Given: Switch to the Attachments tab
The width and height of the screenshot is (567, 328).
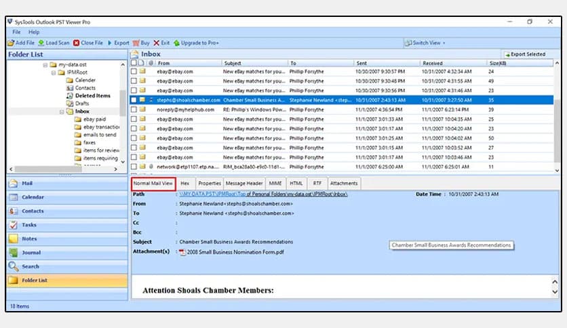Looking at the screenshot, I should (x=344, y=184).
